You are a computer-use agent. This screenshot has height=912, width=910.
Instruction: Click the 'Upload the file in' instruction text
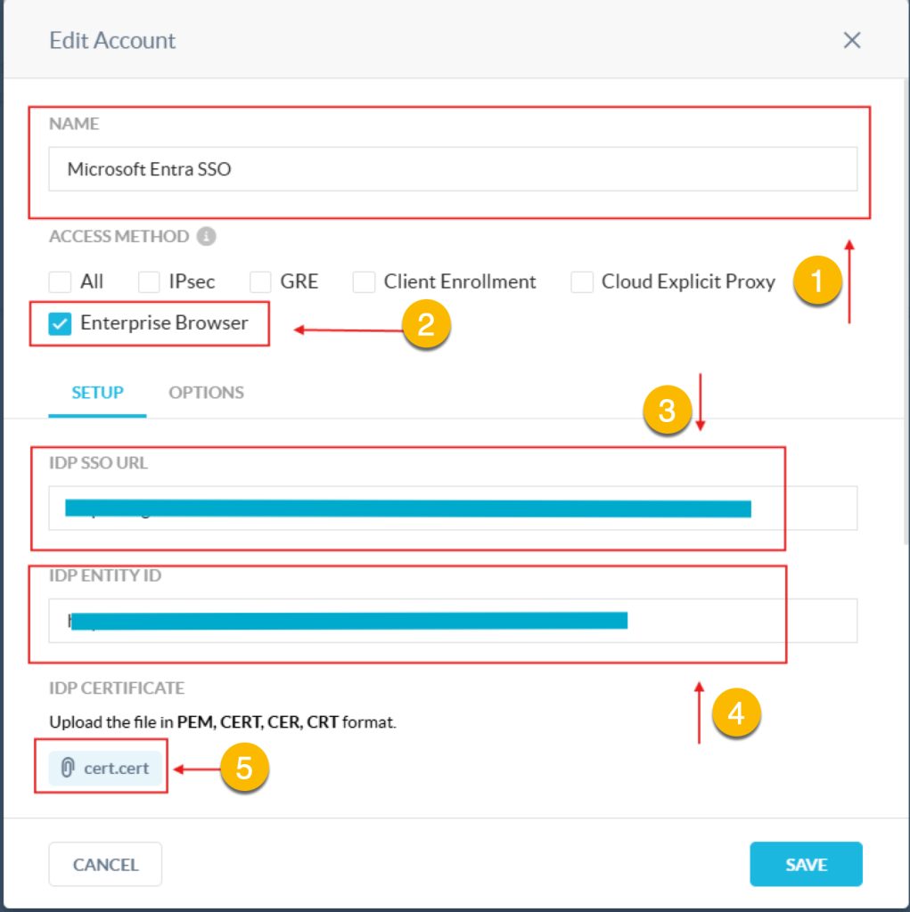pyautogui.click(x=223, y=722)
